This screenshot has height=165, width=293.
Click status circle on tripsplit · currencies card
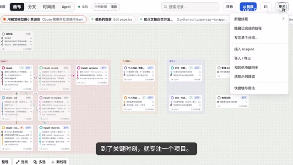[x=79, y=68]
